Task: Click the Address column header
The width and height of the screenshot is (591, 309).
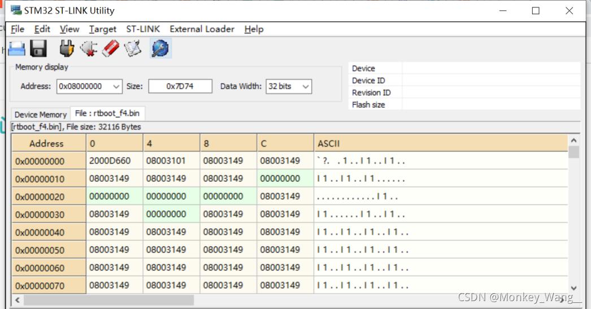Action: point(49,143)
